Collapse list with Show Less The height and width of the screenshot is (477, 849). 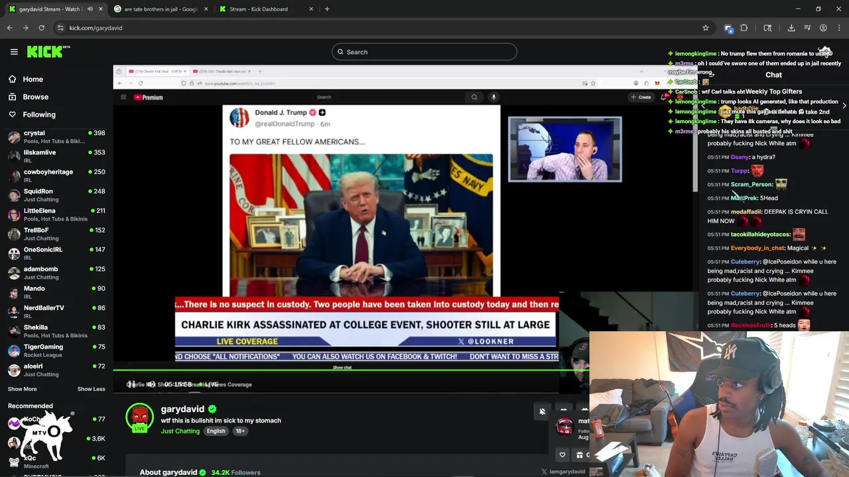click(92, 389)
